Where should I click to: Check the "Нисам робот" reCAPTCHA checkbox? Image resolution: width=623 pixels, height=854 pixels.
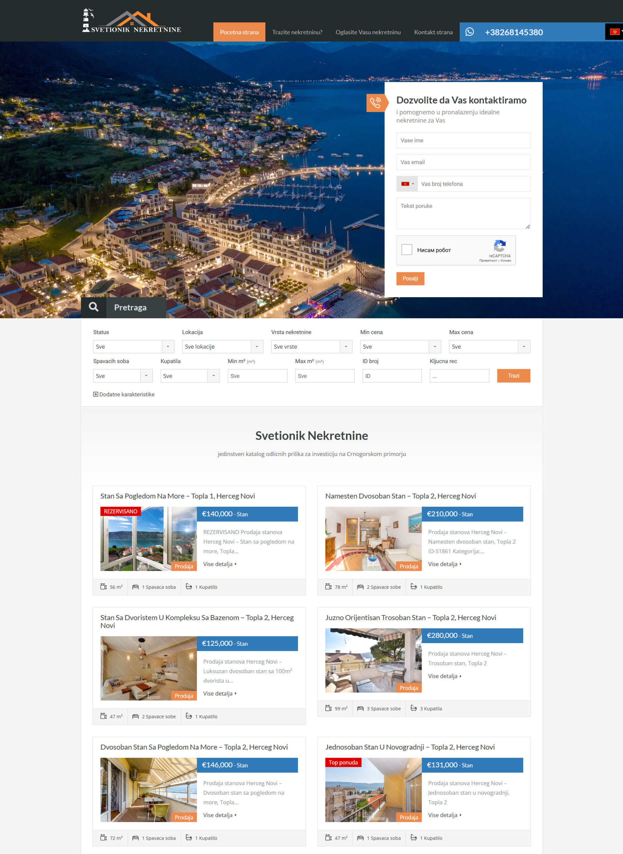(x=407, y=250)
